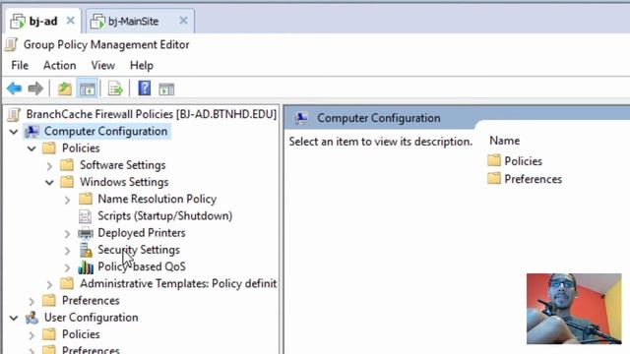
Task: Select Administrative Templates: Policy definitions
Action: 178,284
